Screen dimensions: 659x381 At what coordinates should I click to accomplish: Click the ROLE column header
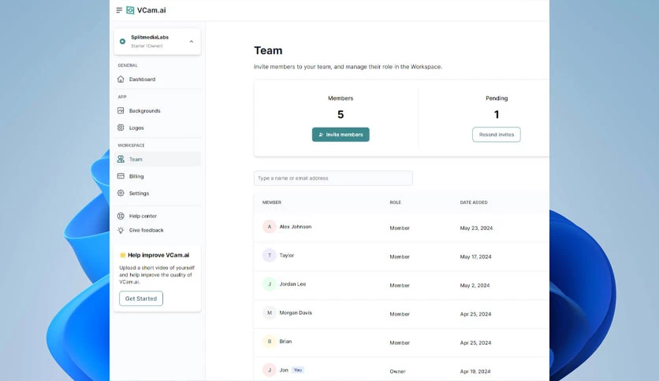(x=395, y=202)
